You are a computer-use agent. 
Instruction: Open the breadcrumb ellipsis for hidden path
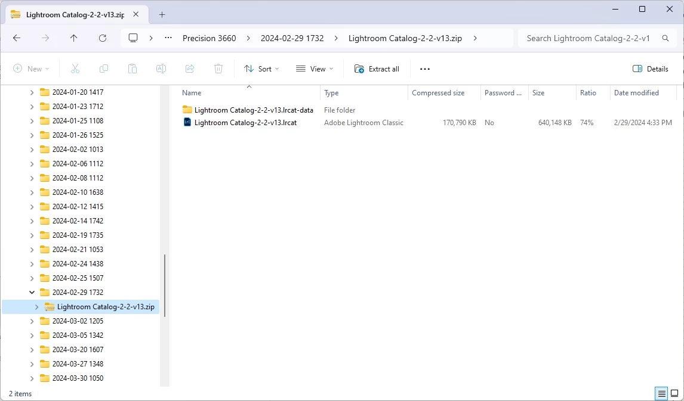(x=168, y=38)
